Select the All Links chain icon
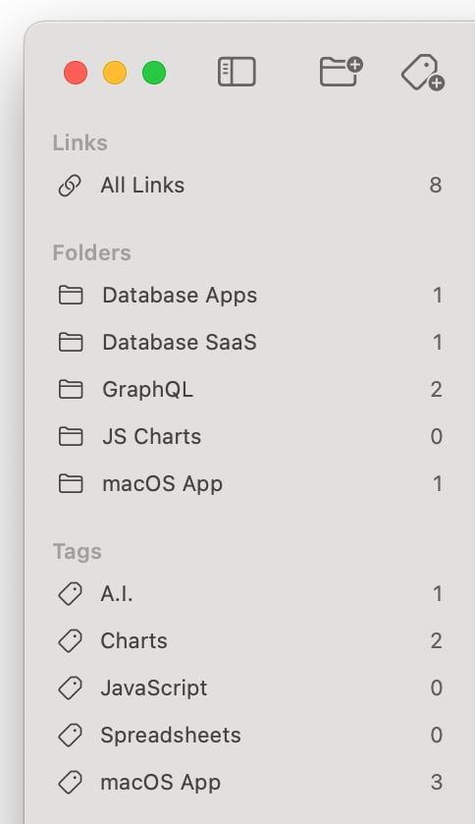The width and height of the screenshot is (475, 824). point(70,186)
